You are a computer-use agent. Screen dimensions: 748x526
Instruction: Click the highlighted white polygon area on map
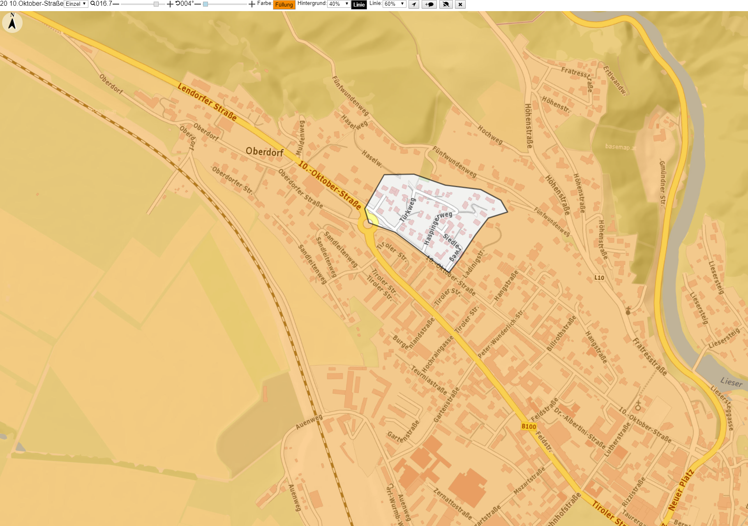click(436, 214)
